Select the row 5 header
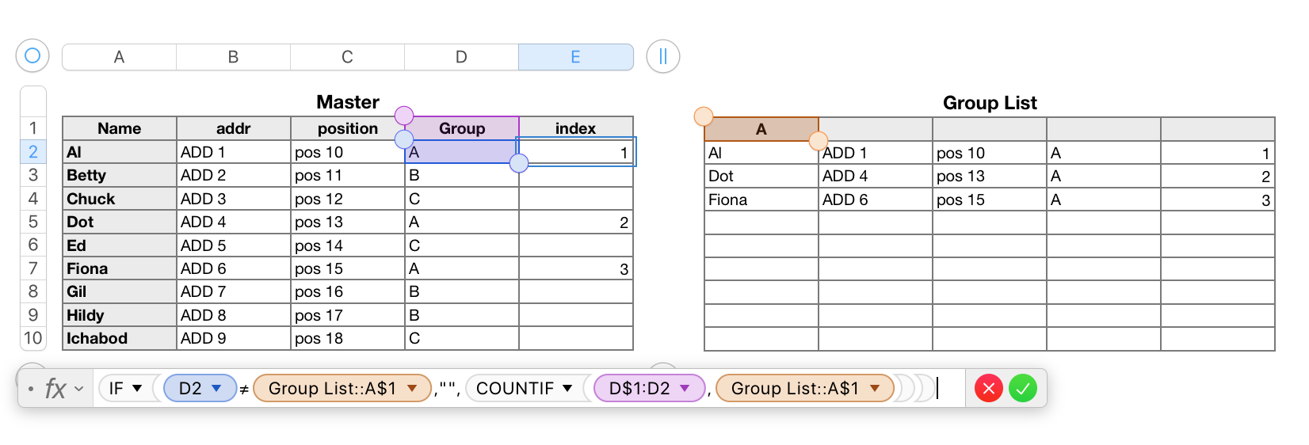This screenshot has height=445, width=1309. pyautogui.click(x=33, y=222)
